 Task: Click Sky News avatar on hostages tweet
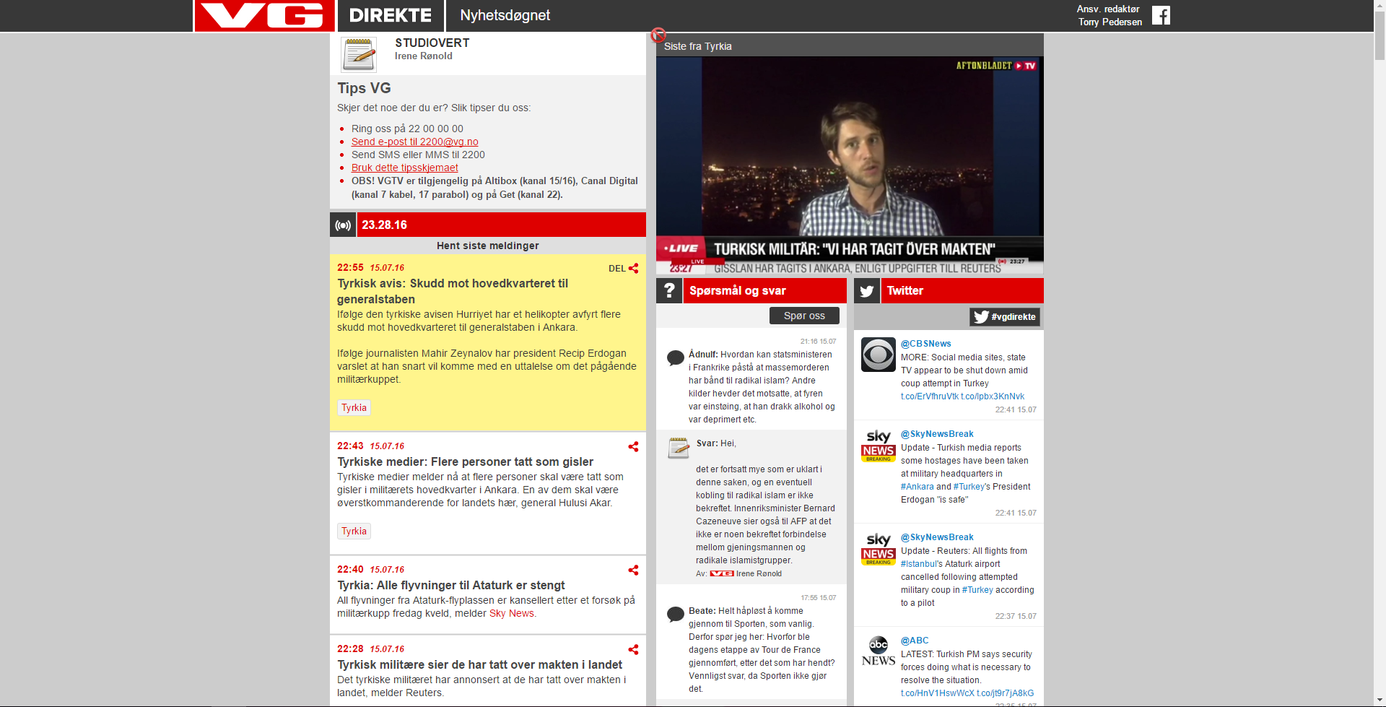879,446
